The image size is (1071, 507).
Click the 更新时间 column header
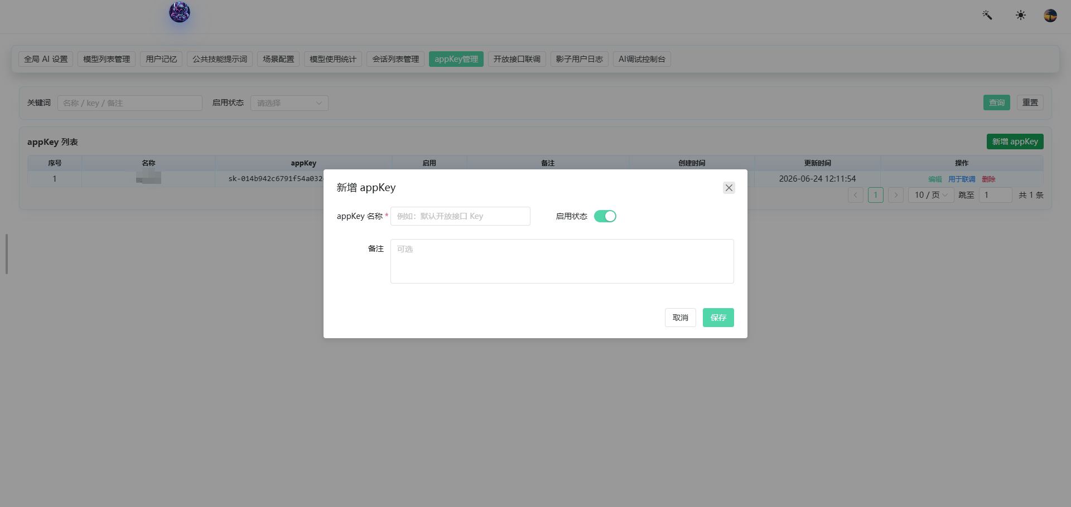(817, 163)
